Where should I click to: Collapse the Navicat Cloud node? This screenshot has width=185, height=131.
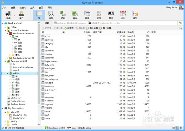click(x=3, y=23)
